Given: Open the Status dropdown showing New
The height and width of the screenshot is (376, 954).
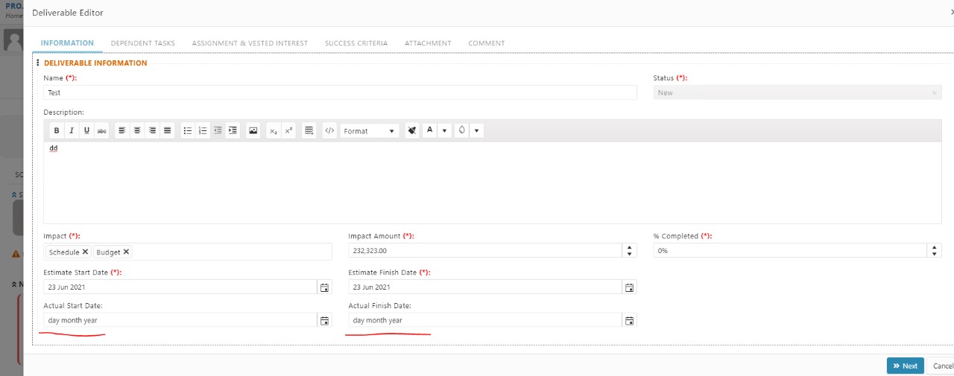Looking at the screenshot, I should [797, 92].
